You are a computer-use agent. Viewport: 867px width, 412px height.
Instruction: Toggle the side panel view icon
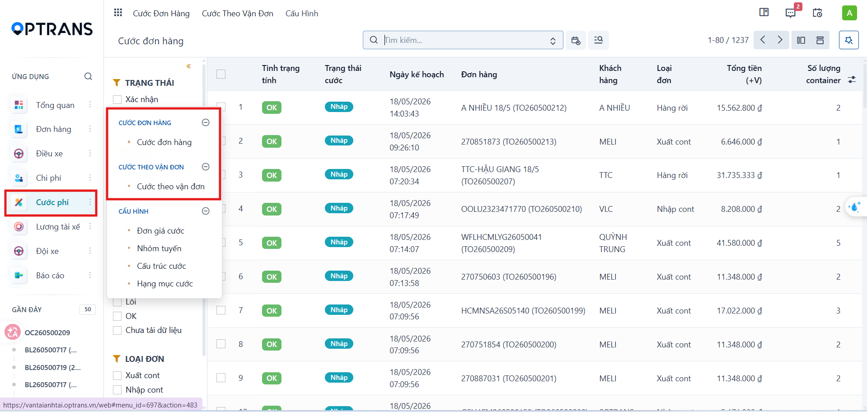point(801,40)
